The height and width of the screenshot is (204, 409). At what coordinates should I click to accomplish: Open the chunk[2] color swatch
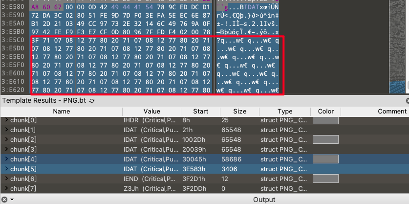coord(325,139)
